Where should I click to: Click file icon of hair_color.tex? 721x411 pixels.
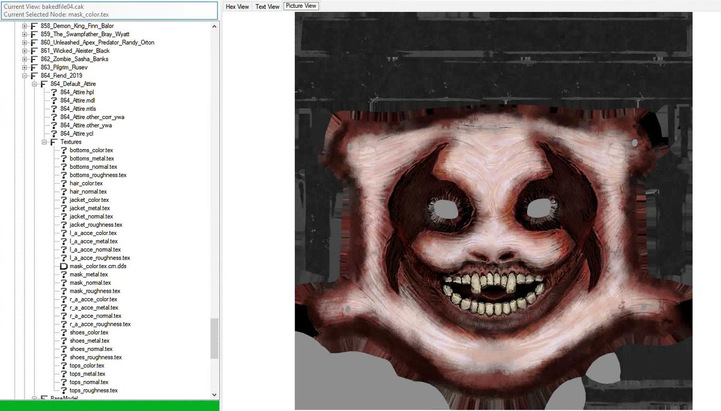64,183
